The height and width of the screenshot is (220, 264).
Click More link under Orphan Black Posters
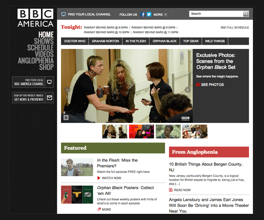106,209
